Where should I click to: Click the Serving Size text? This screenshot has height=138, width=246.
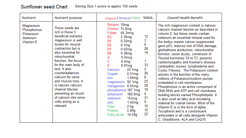[106, 6]
